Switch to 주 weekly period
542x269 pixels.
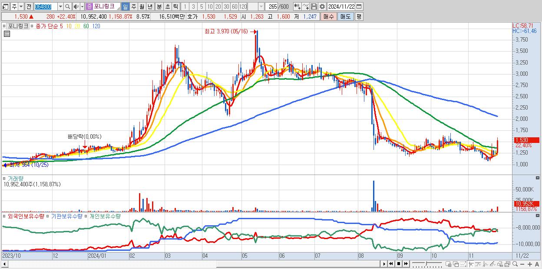click(x=133, y=6)
